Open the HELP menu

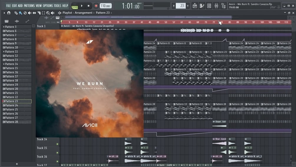pos(65,6)
